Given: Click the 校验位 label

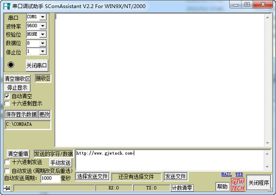Looking at the screenshot, I should click(x=14, y=35).
